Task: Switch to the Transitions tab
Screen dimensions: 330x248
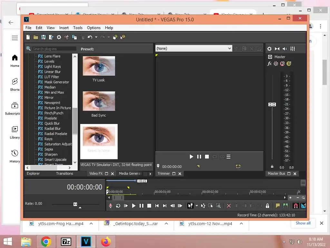Action: (x=64, y=173)
